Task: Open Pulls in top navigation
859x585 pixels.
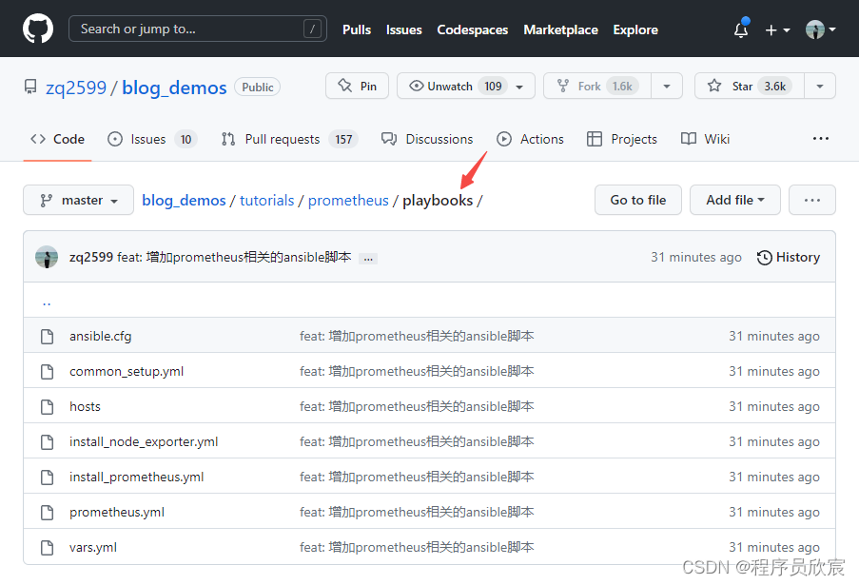Action: click(x=357, y=29)
